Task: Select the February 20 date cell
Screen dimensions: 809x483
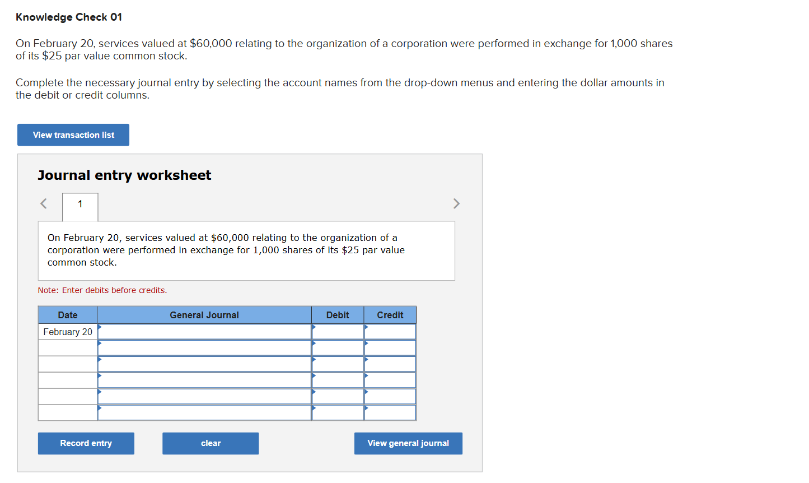Action: [x=67, y=331]
